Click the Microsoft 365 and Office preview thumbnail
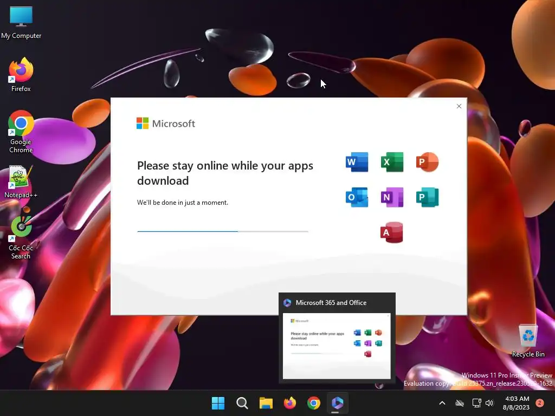The image size is (555, 416). point(337,346)
